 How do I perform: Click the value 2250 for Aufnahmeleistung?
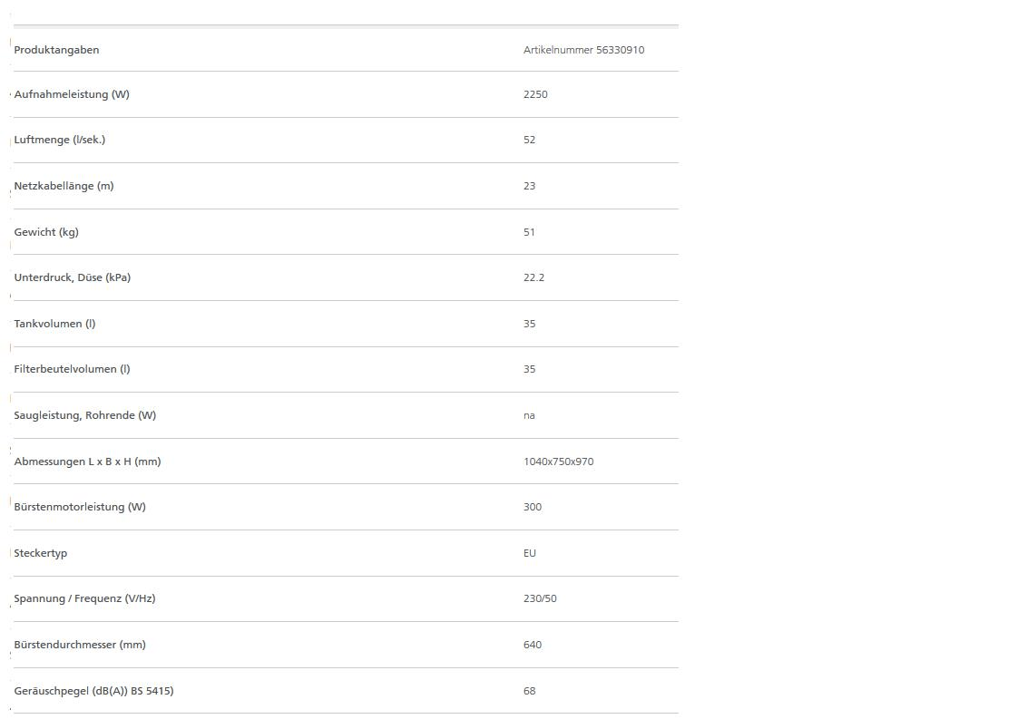coord(535,94)
